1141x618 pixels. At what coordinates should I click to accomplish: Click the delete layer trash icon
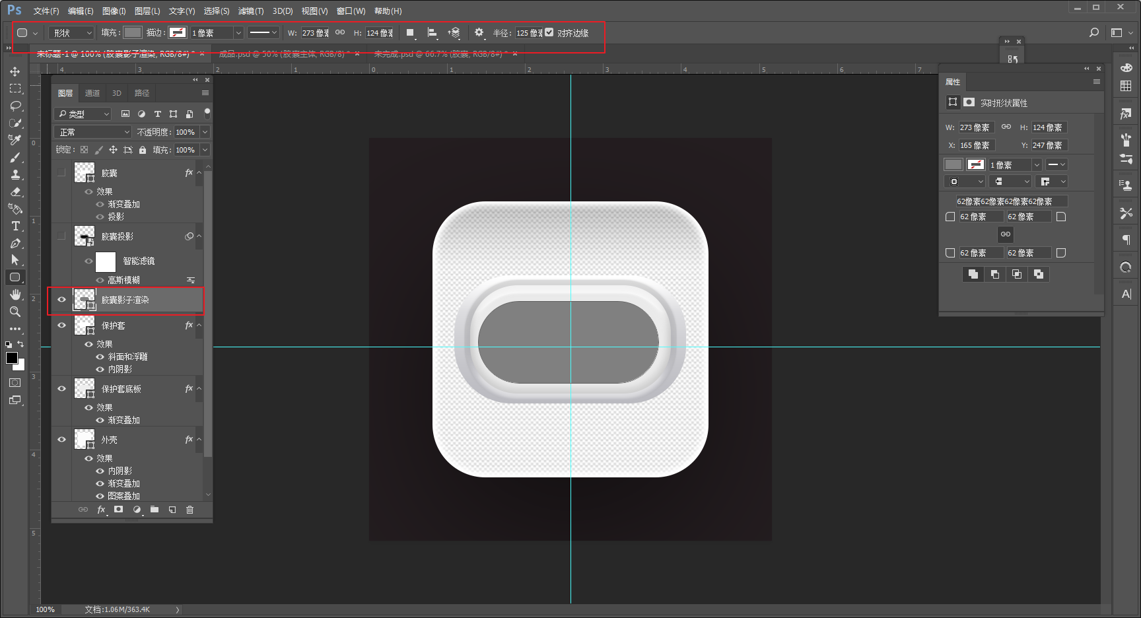tap(190, 510)
